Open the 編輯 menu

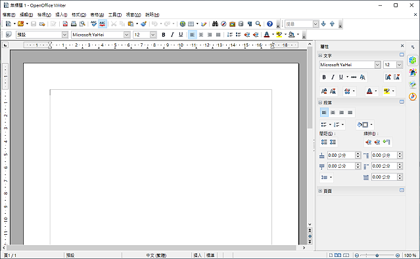click(x=26, y=14)
